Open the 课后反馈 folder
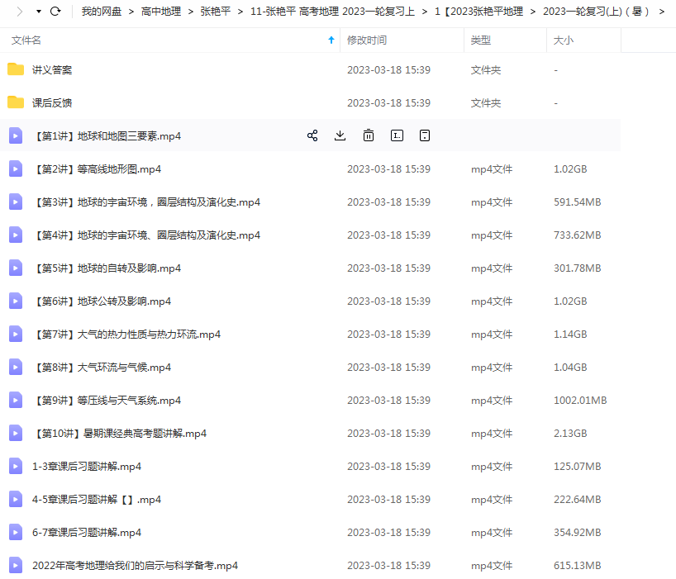The image size is (676, 579). tap(52, 103)
